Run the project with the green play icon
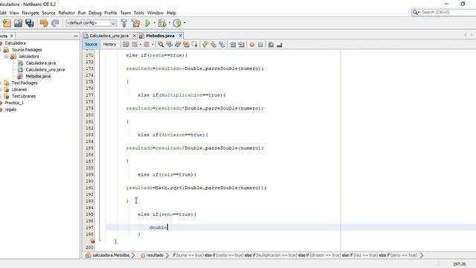Screen dimensions: 476x268 (x=148, y=23)
